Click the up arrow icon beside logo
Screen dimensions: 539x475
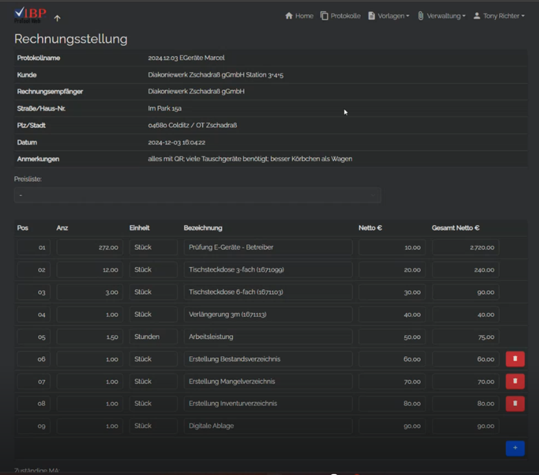tap(57, 18)
